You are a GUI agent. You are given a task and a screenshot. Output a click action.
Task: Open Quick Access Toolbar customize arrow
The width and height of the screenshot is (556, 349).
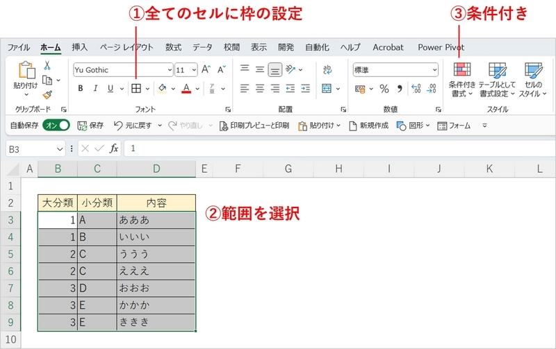coord(484,126)
